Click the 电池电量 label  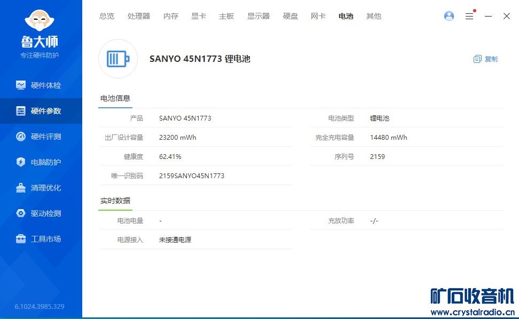point(130,221)
